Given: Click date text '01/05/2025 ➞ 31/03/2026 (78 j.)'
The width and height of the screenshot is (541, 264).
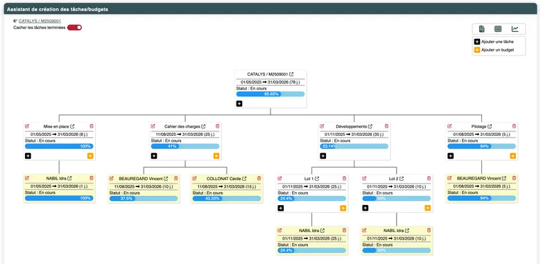Looking at the screenshot, I should [x=270, y=82].
